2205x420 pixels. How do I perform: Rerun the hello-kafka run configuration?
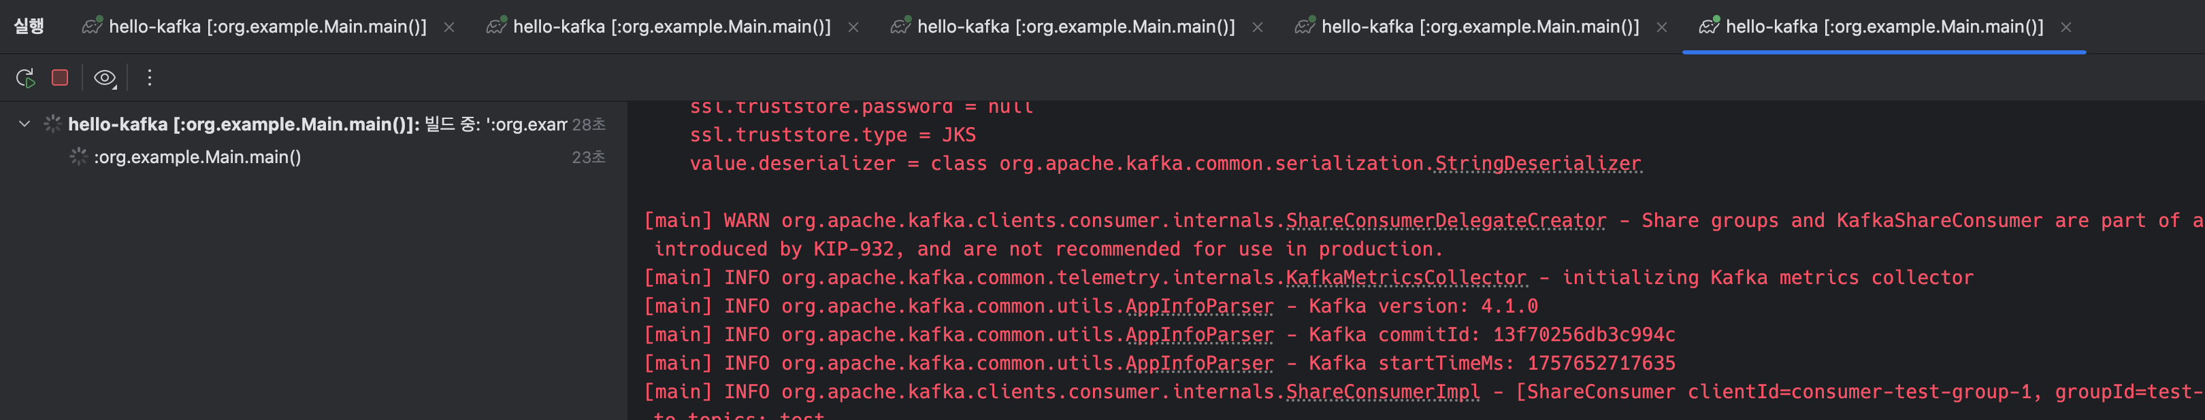[26, 78]
